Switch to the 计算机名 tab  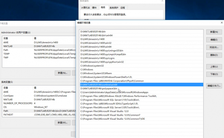pyautogui.click(x=85, y=8)
